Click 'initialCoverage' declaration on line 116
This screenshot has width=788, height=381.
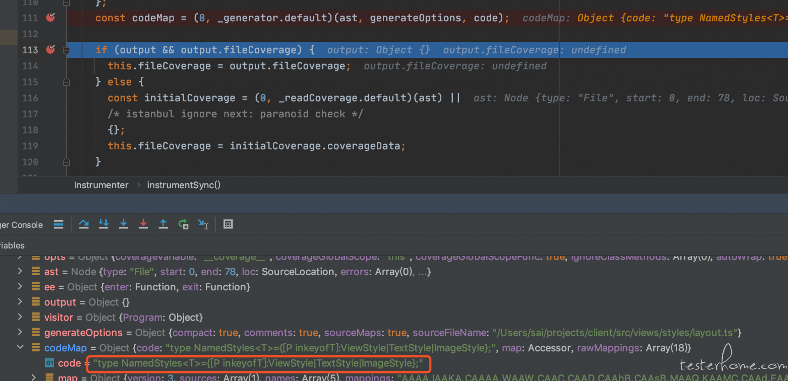tap(190, 98)
